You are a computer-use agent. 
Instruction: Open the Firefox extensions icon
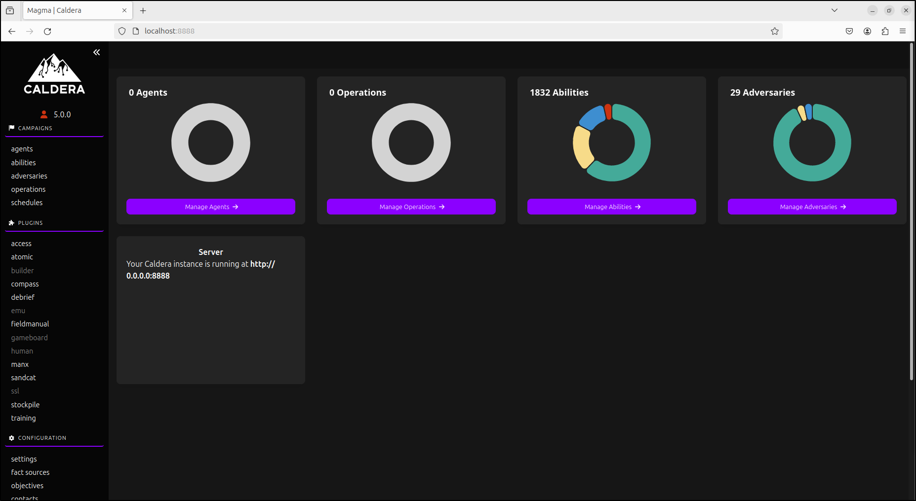tap(885, 31)
